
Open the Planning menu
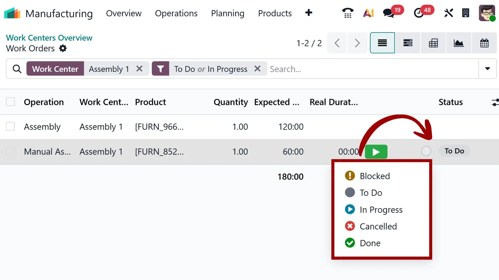(228, 13)
